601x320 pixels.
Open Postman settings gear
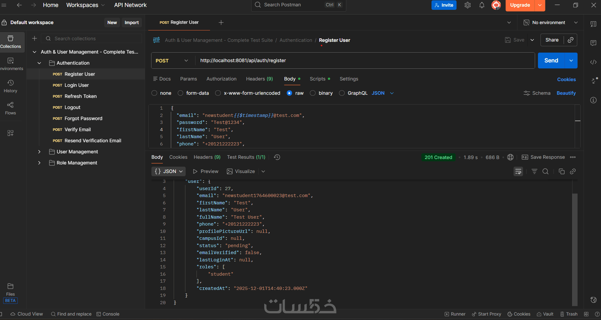click(468, 5)
